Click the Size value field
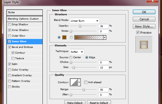The image size is (162, 104). pyautogui.click(x=103, y=68)
